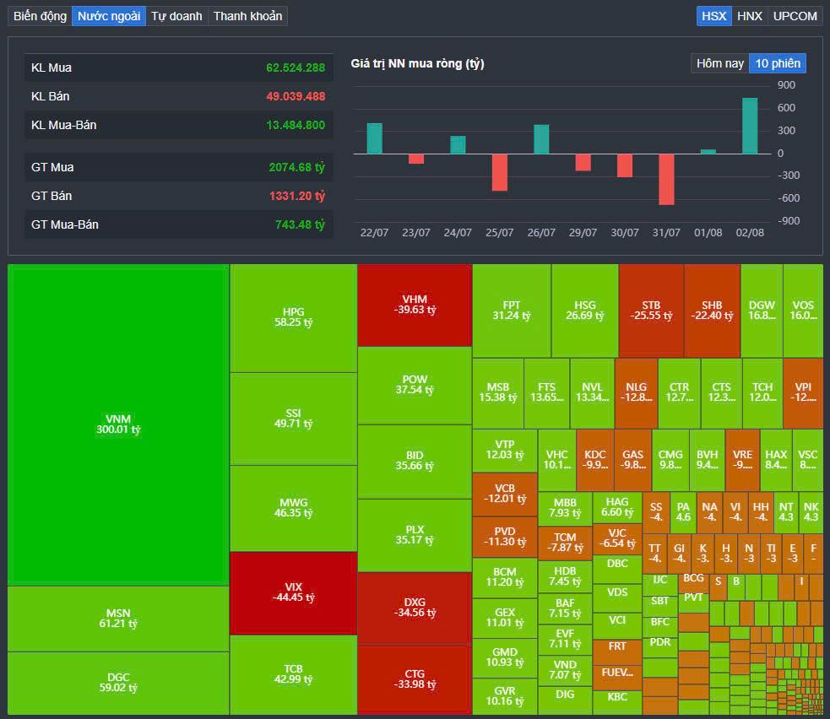Open the DGW tile
The height and width of the screenshot is (719, 830).
pyautogui.click(x=762, y=311)
